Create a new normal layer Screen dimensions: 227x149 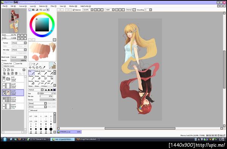(x=4, y=70)
